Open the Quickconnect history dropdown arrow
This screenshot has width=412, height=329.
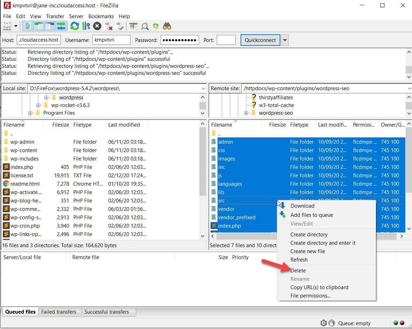(285, 40)
